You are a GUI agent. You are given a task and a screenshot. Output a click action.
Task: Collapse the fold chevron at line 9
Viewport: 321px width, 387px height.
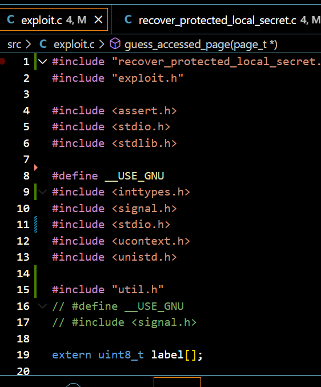tap(42, 191)
